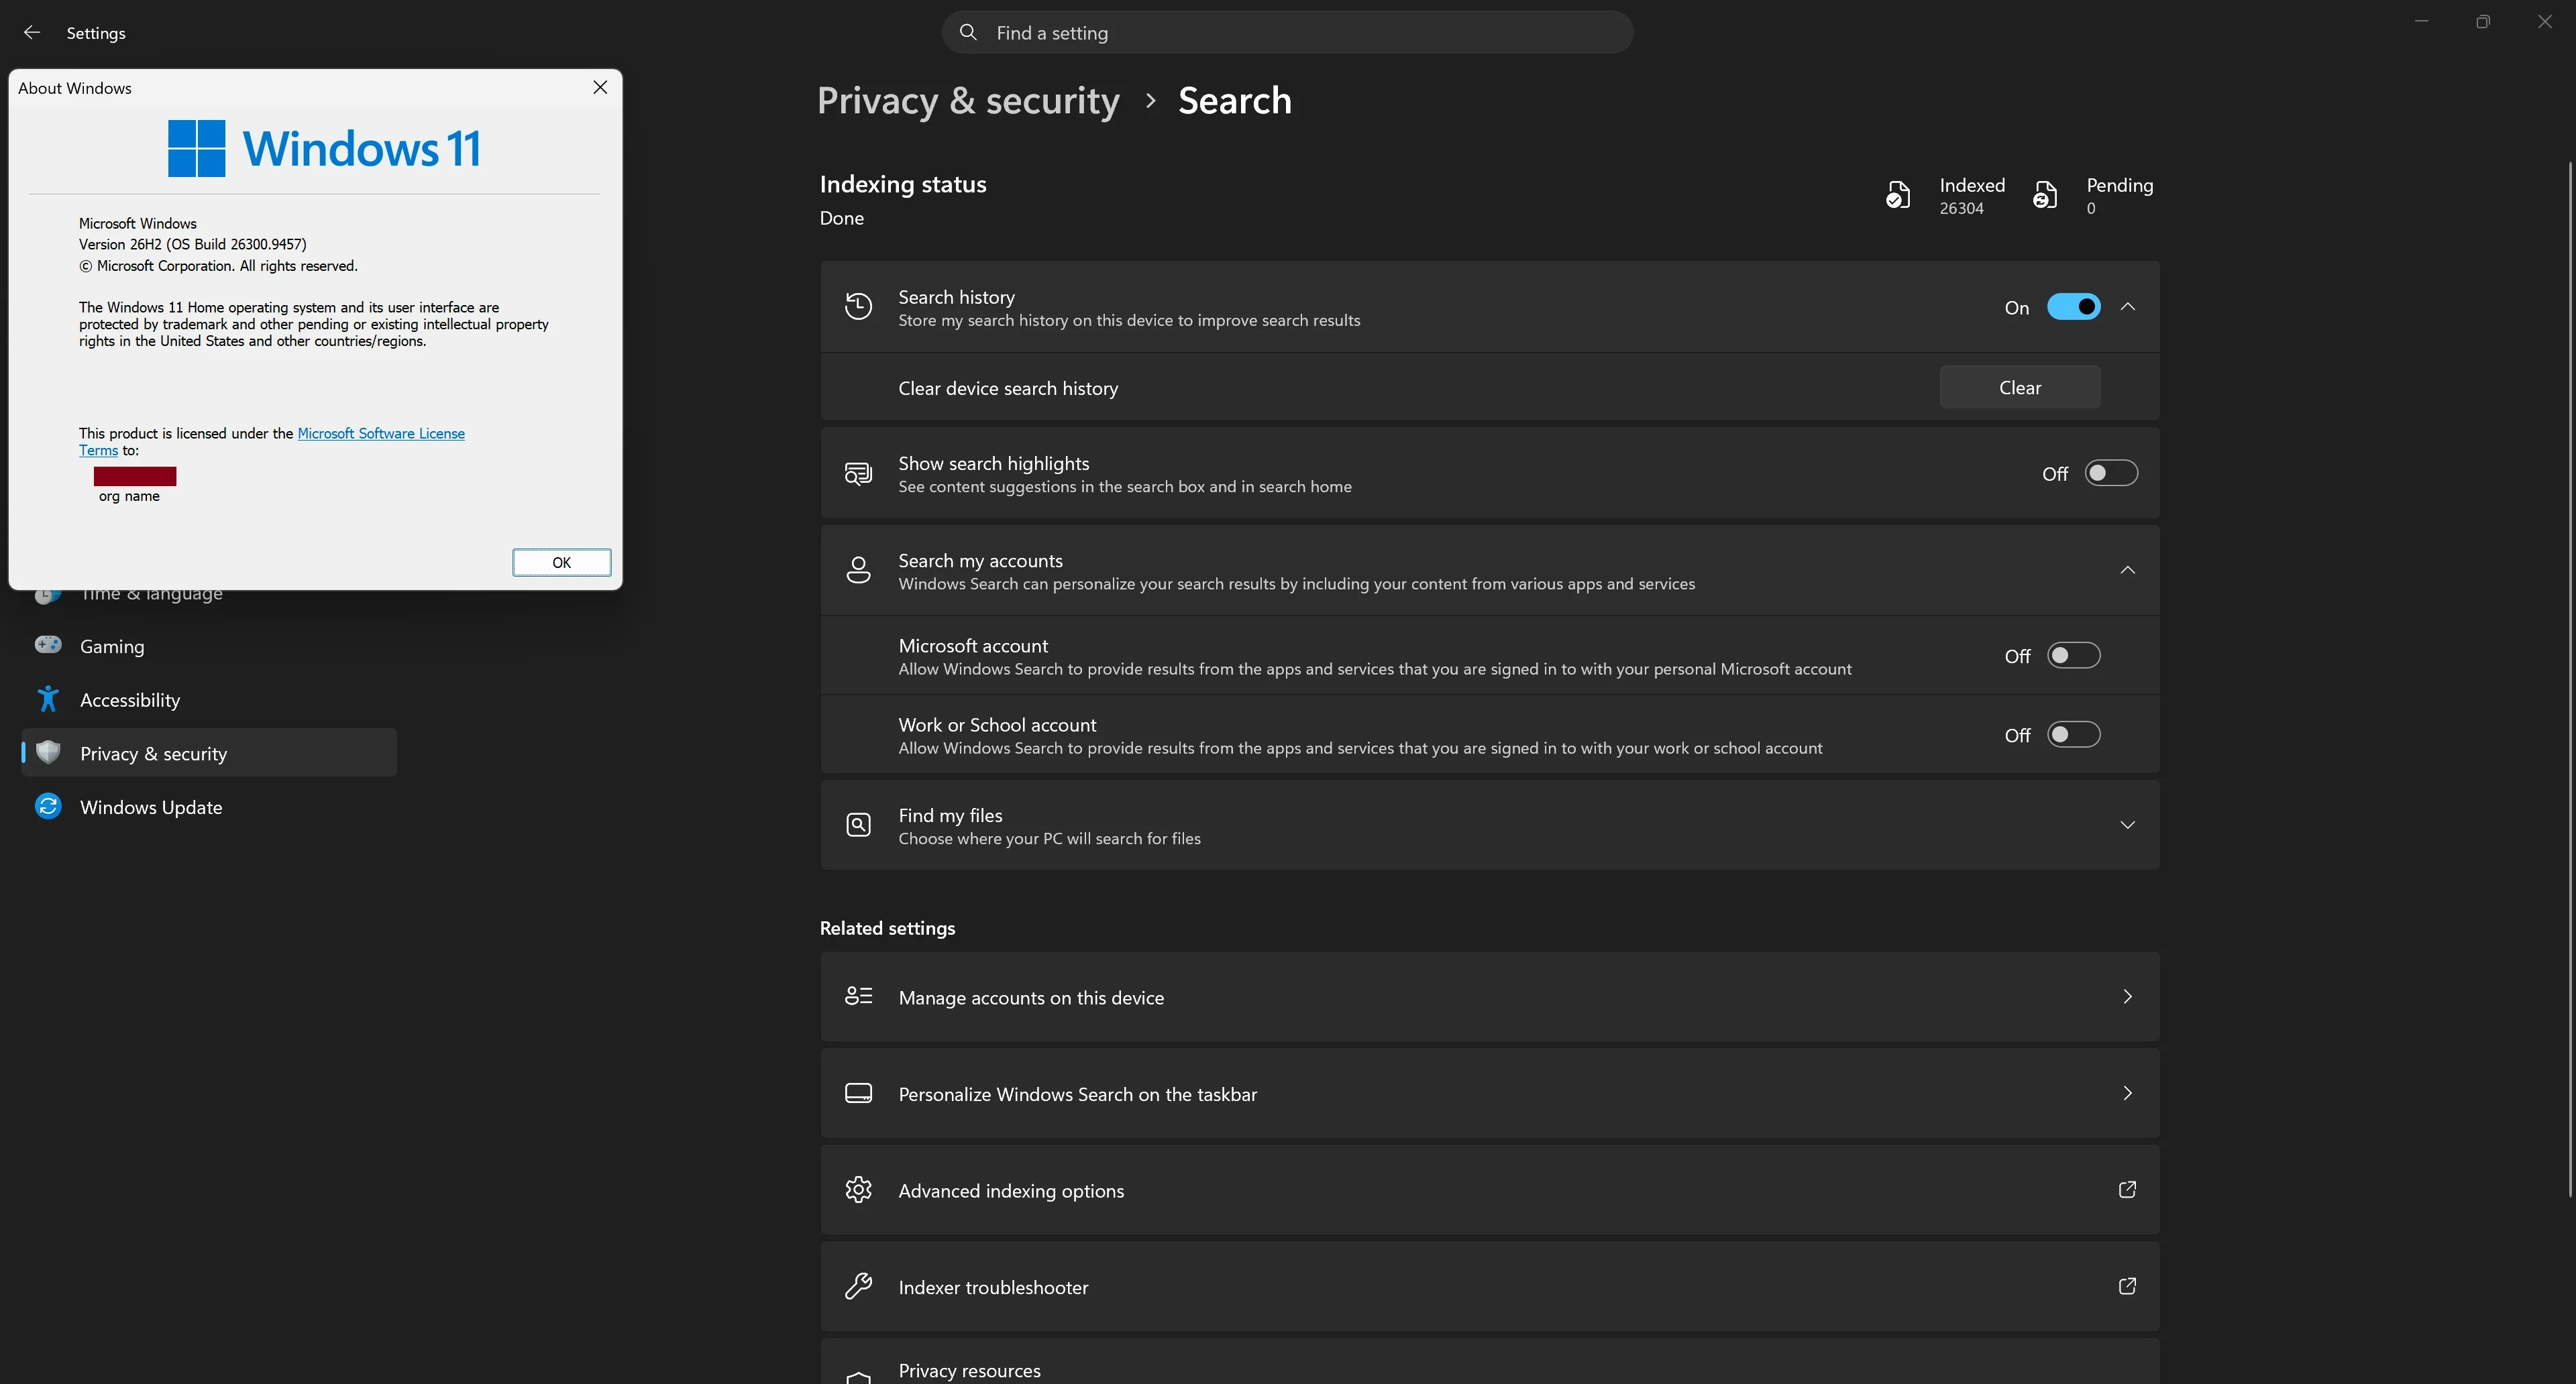The height and width of the screenshot is (1384, 2576).
Task: Click the magnifier icon in Find a setting
Action: coord(967,33)
